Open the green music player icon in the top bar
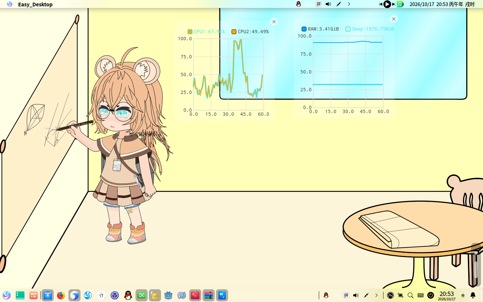 pyautogui.click(x=400, y=4)
